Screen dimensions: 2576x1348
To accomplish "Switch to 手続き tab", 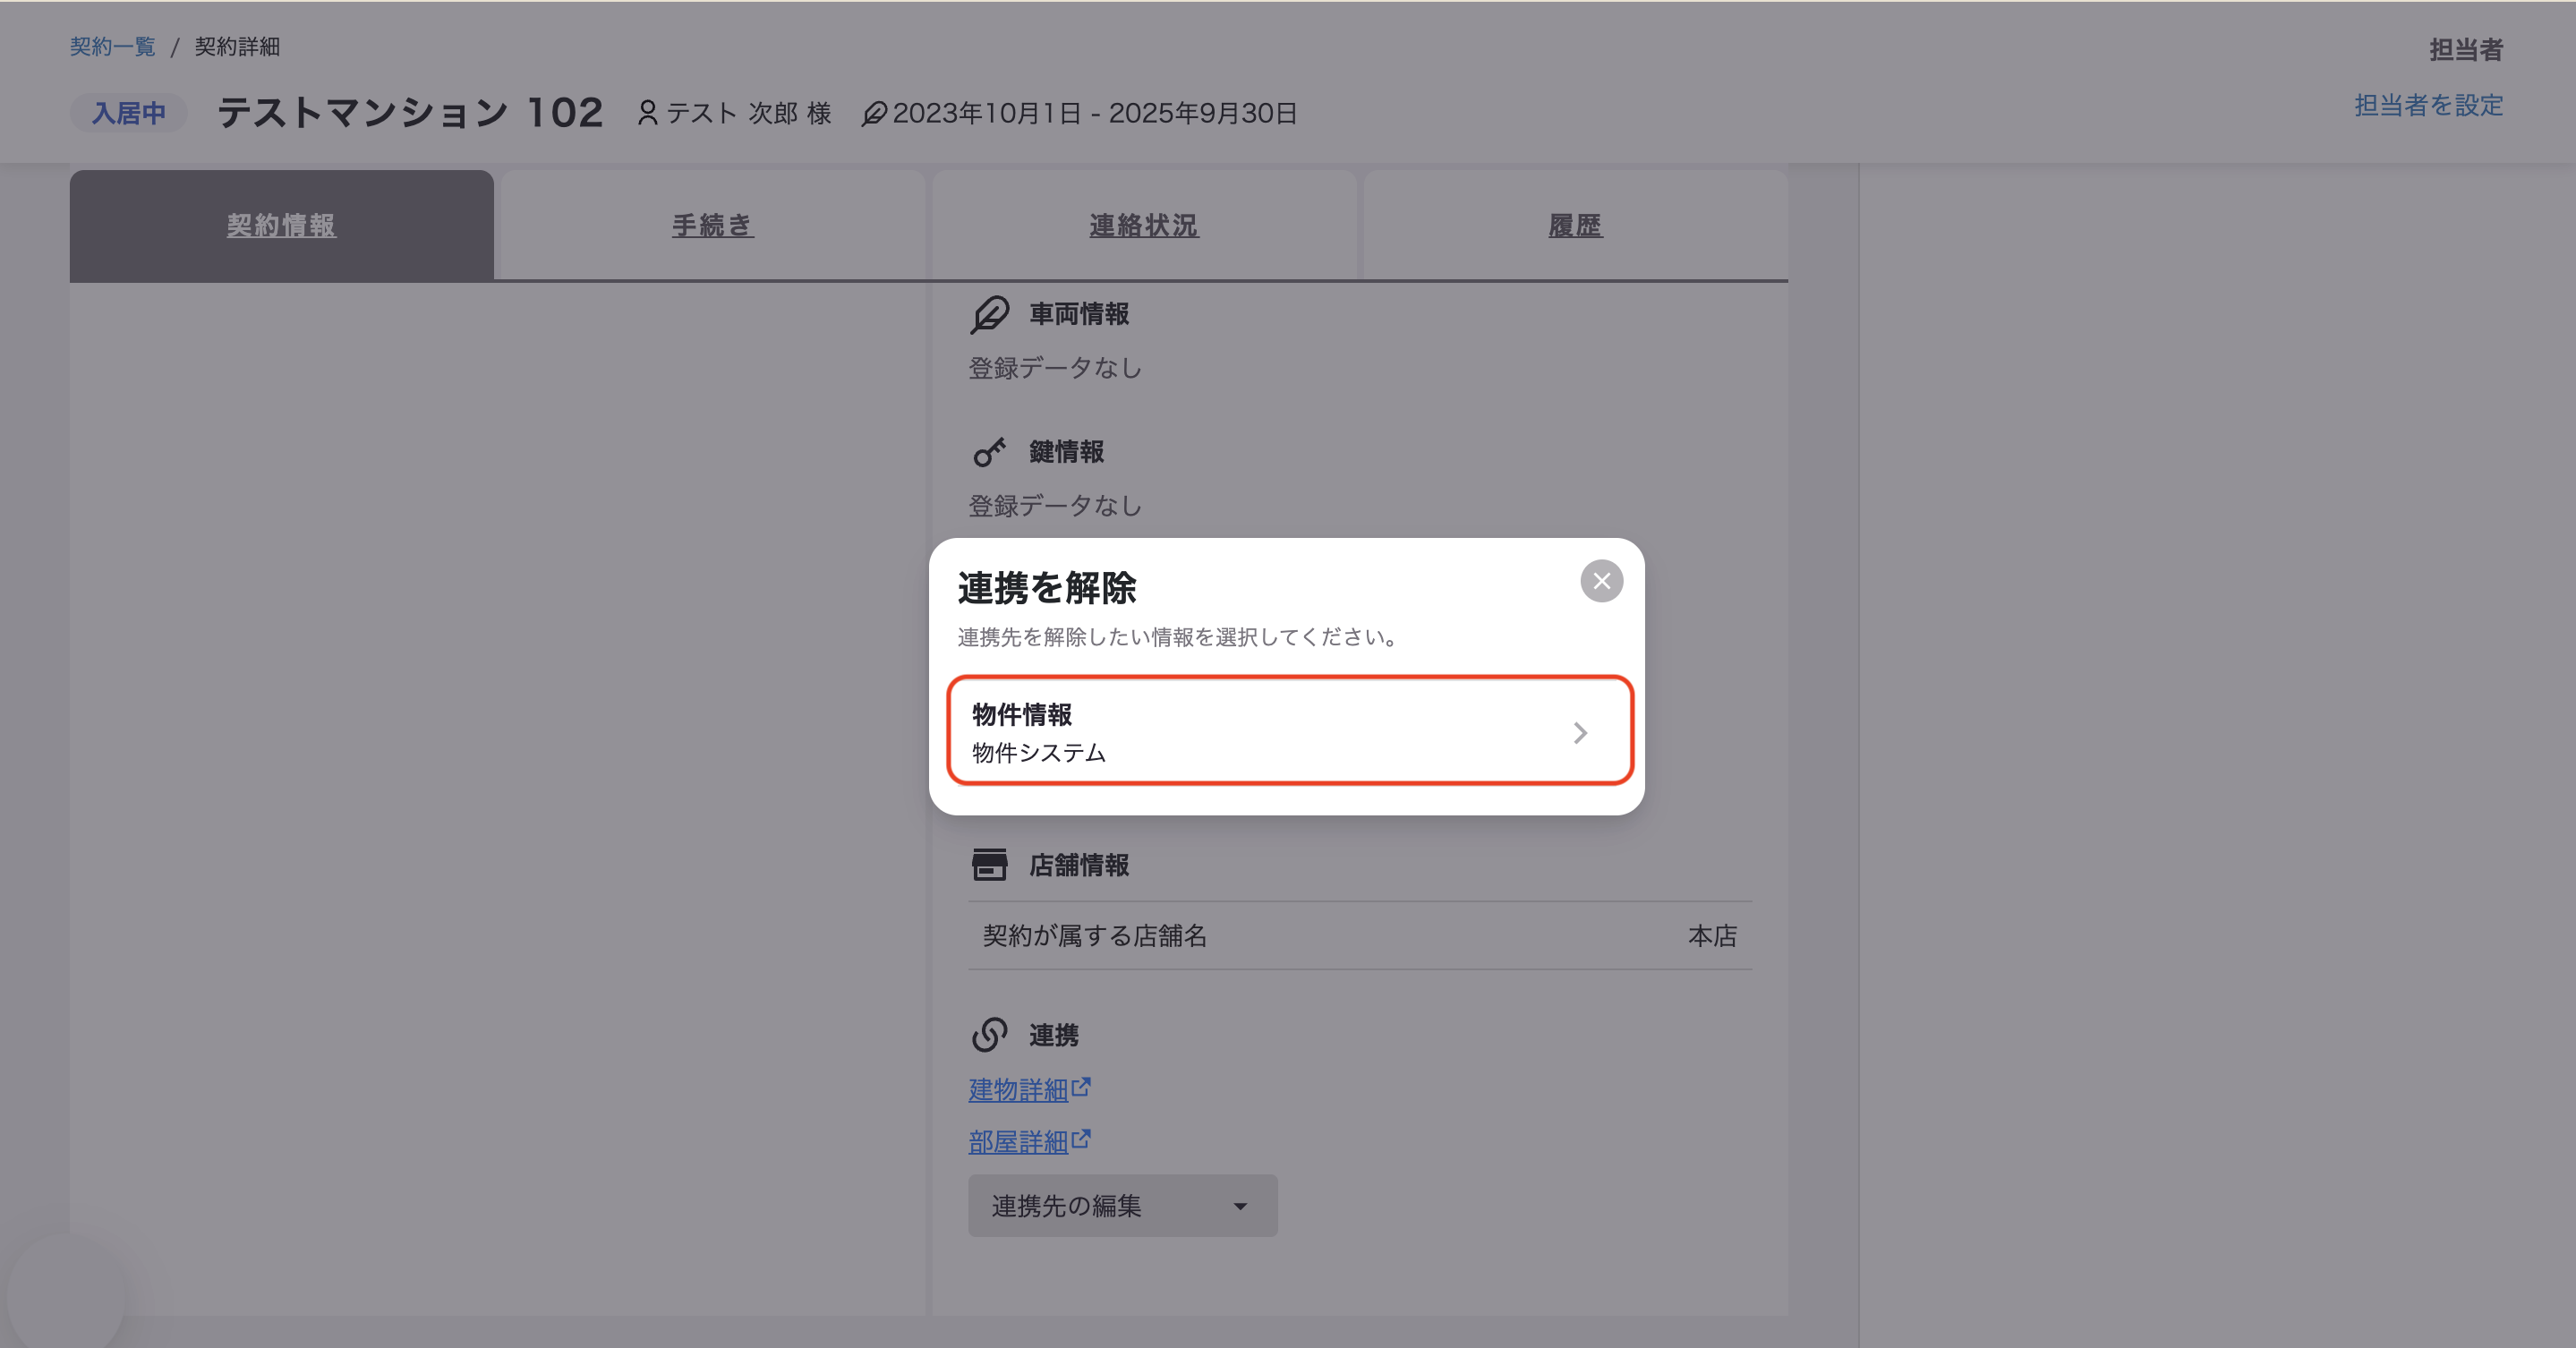I will 712,225.
